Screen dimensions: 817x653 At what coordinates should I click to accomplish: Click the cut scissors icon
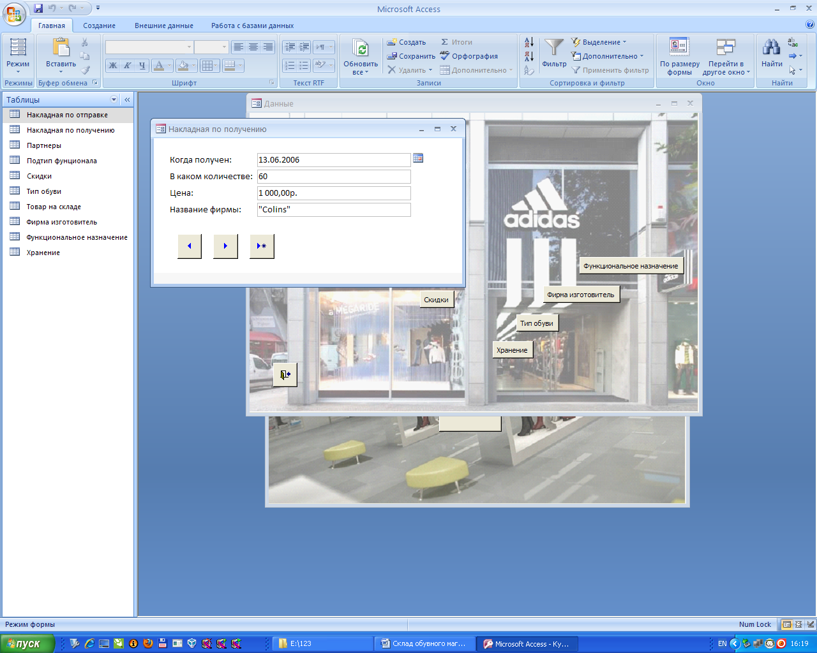pyautogui.click(x=85, y=42)
